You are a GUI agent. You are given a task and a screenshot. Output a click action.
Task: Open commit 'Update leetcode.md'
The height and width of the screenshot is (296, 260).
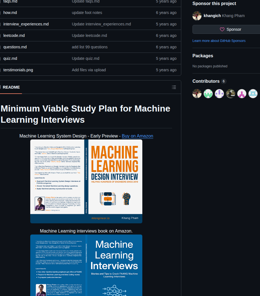[89, 35]
